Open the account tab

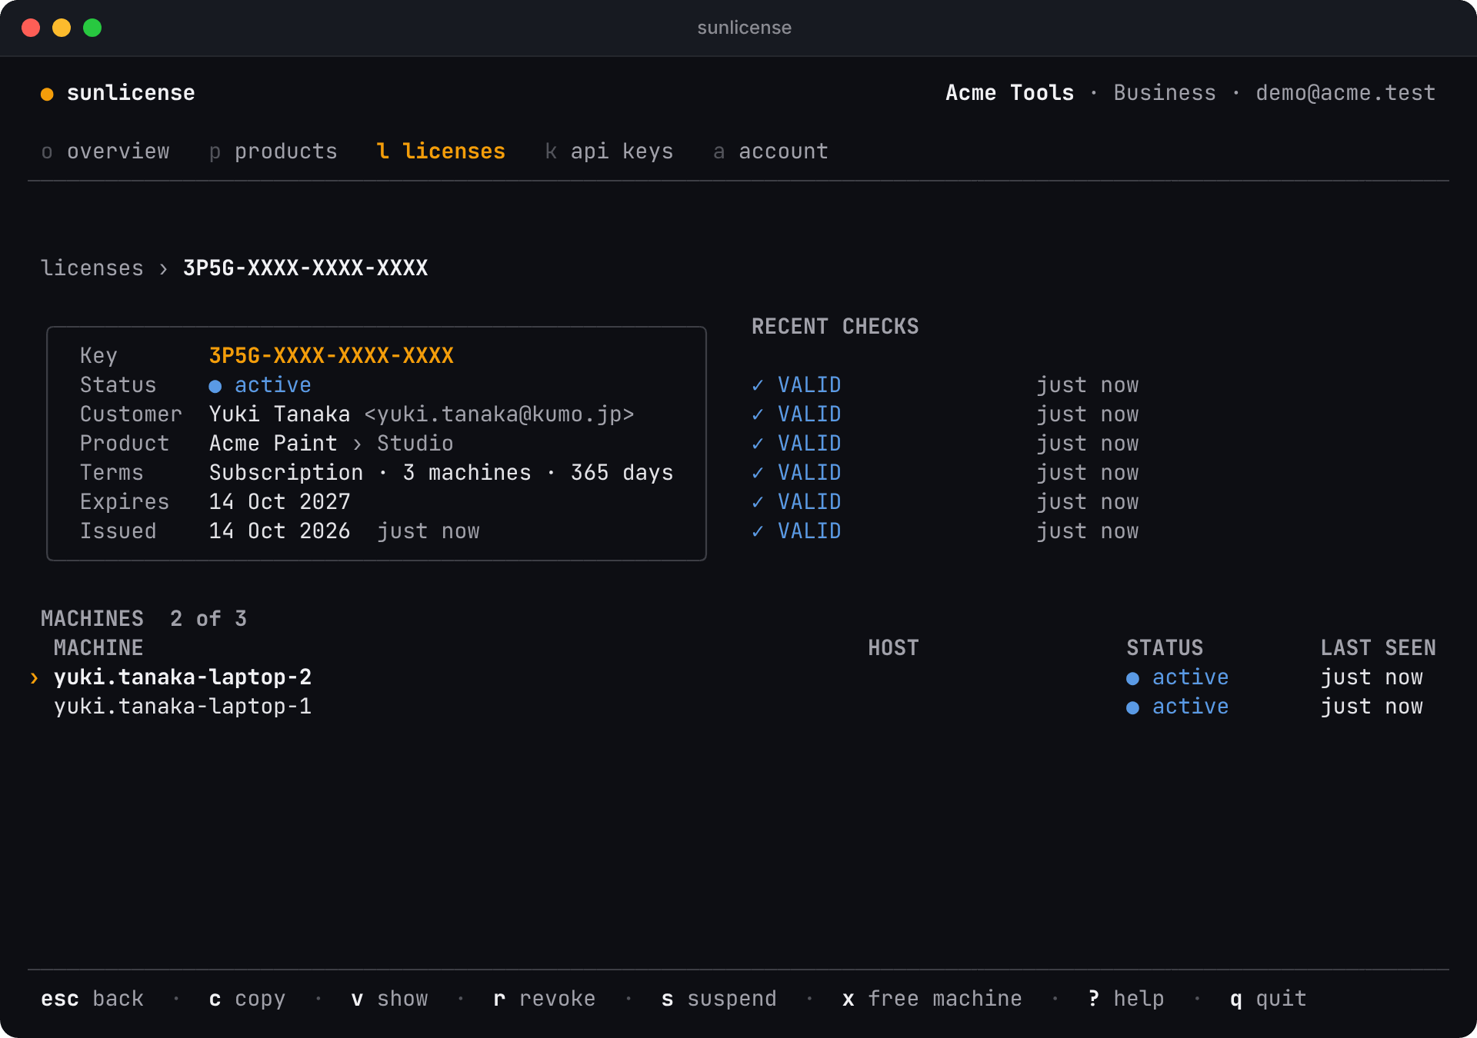pos(771,151)
